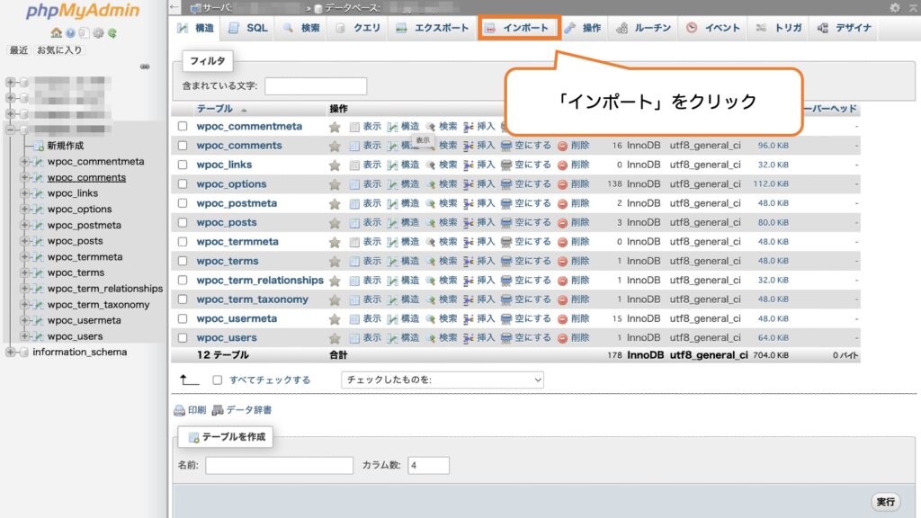This screenshot has height=518, width=921.
Task: Click the 削除 delete icon for wpoc_comments
Action: [563, 145]
